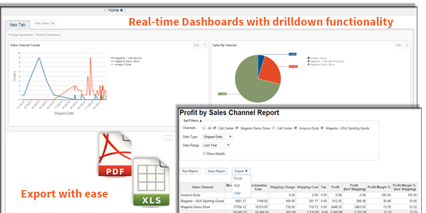
Task: Click Magento Demo Store in the pie chart legend
Action: [x=321, y=64]
